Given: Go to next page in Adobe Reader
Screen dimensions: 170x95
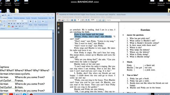Looking at the screenshot, I should pos(75,20).
